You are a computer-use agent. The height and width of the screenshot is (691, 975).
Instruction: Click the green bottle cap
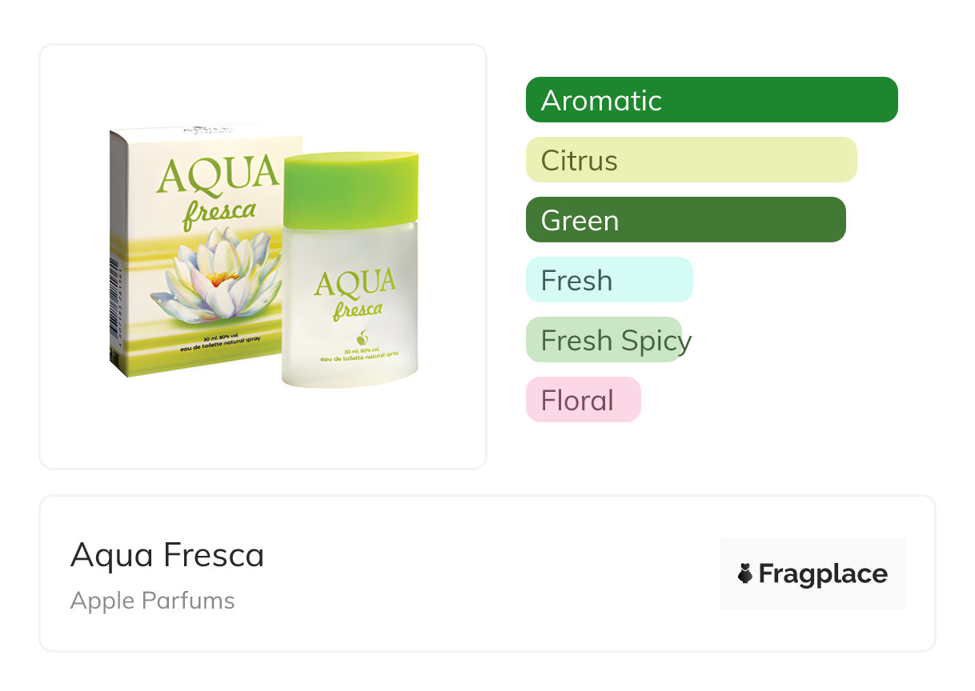[351, 189]
